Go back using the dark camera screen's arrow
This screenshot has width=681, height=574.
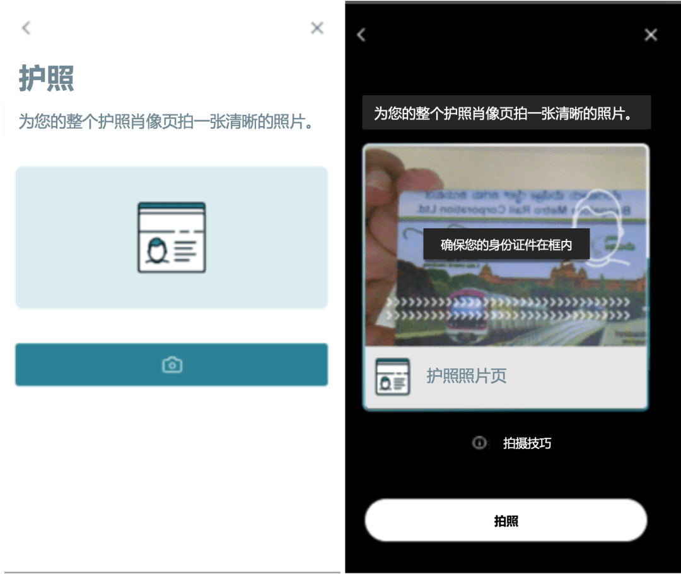361,35
